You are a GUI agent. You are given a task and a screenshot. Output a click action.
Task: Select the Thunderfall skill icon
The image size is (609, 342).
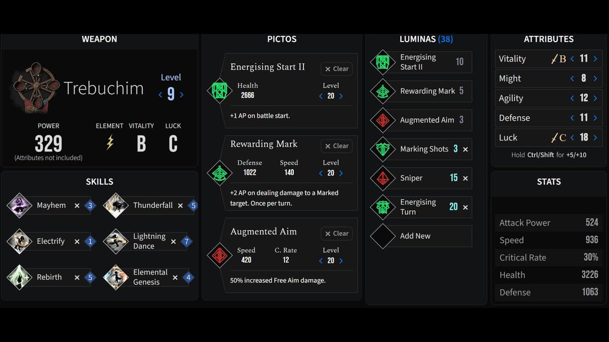[x=115, y=205]
